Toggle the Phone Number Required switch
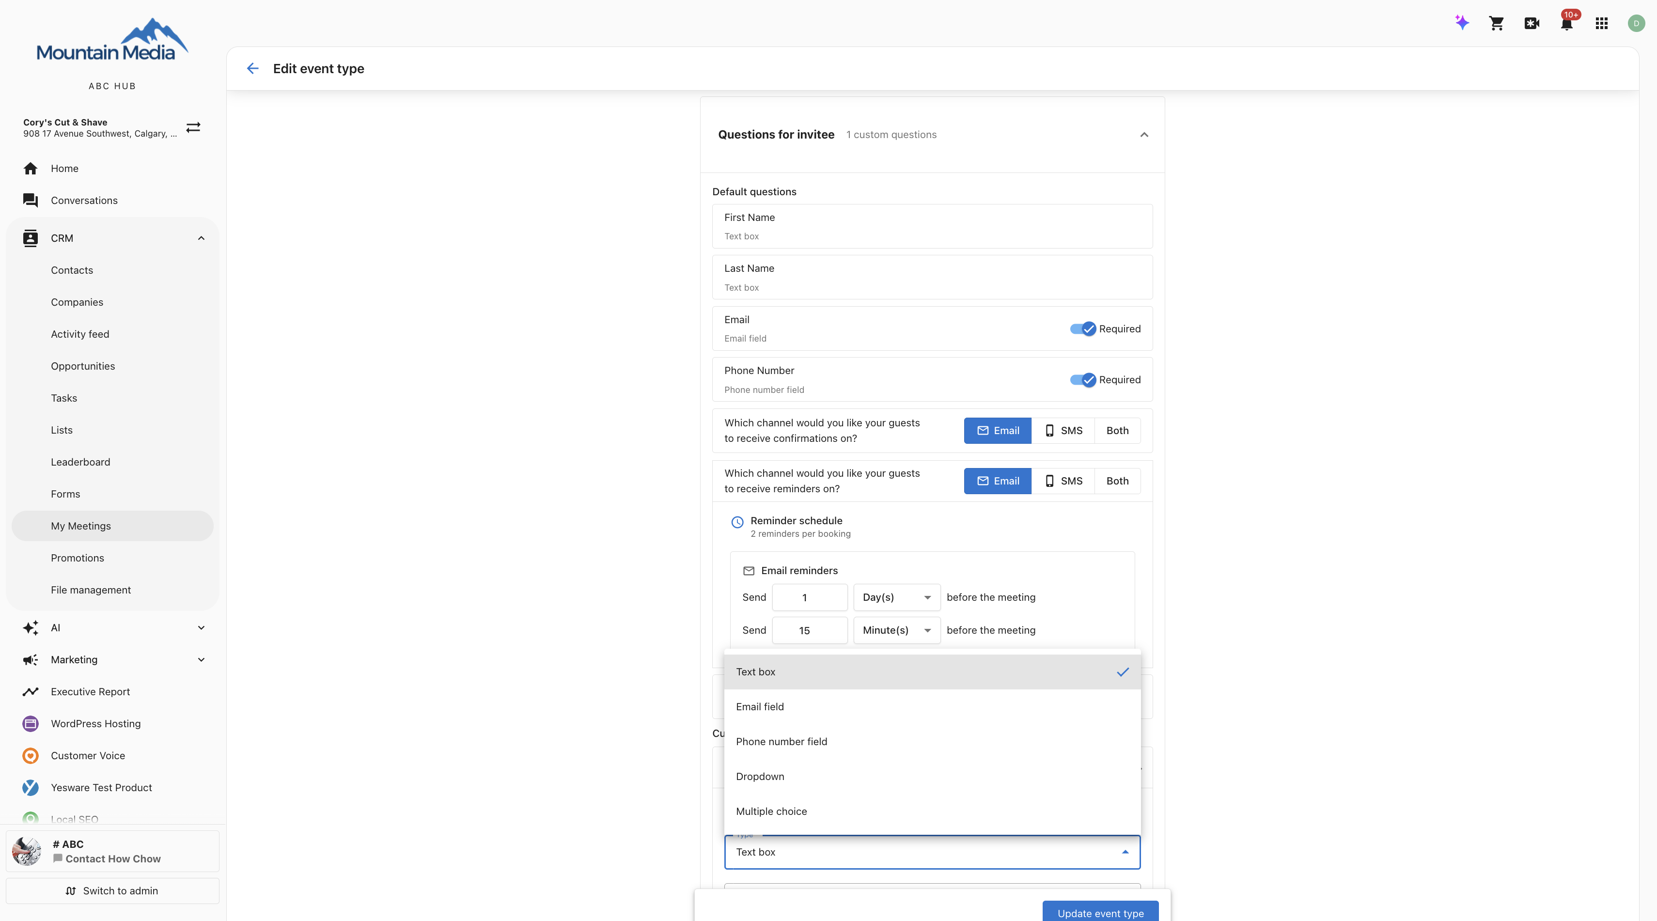Viewport: 1657px width, 921px height. pyautogui.click(x=1082, y=380)
